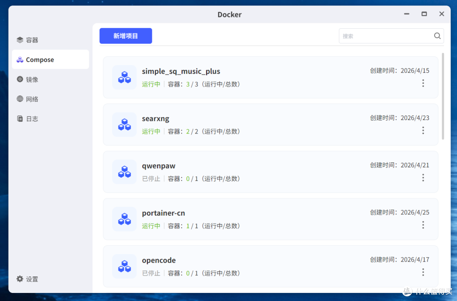The height and width of the screenshot is (301, 457).
Task: Maximize the Docker window
Action: point(424,14)
